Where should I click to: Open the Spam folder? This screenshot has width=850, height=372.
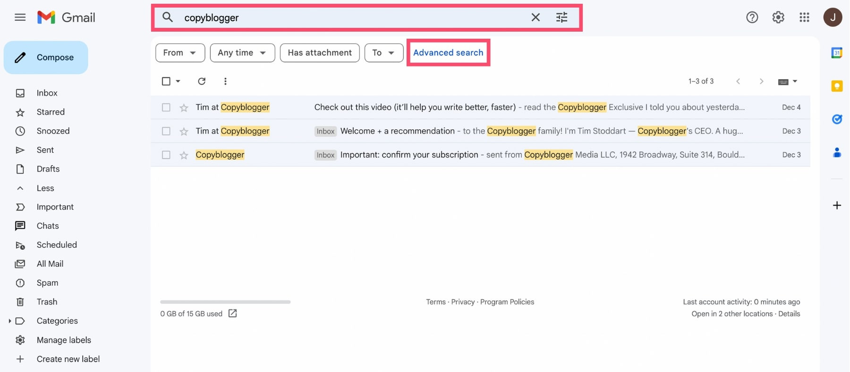pos(47,283)
